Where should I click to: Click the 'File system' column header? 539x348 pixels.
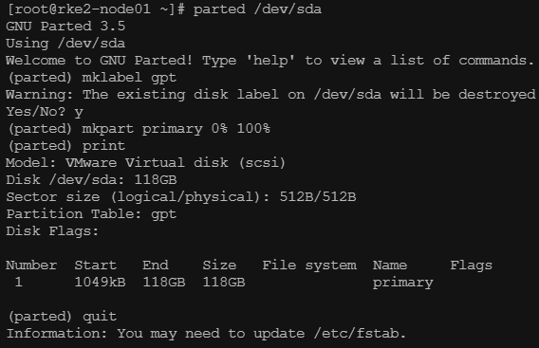coord(309,266)
